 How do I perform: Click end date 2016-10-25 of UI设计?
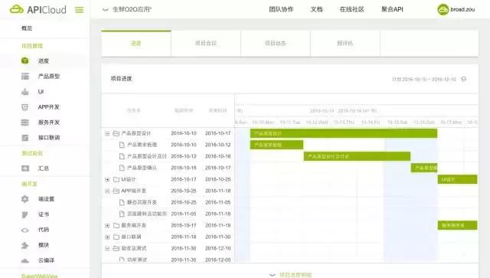tap(217, 179)
